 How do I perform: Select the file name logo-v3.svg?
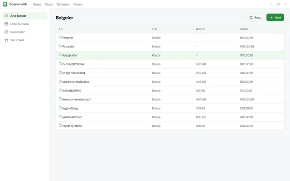[x=70, y=108]
